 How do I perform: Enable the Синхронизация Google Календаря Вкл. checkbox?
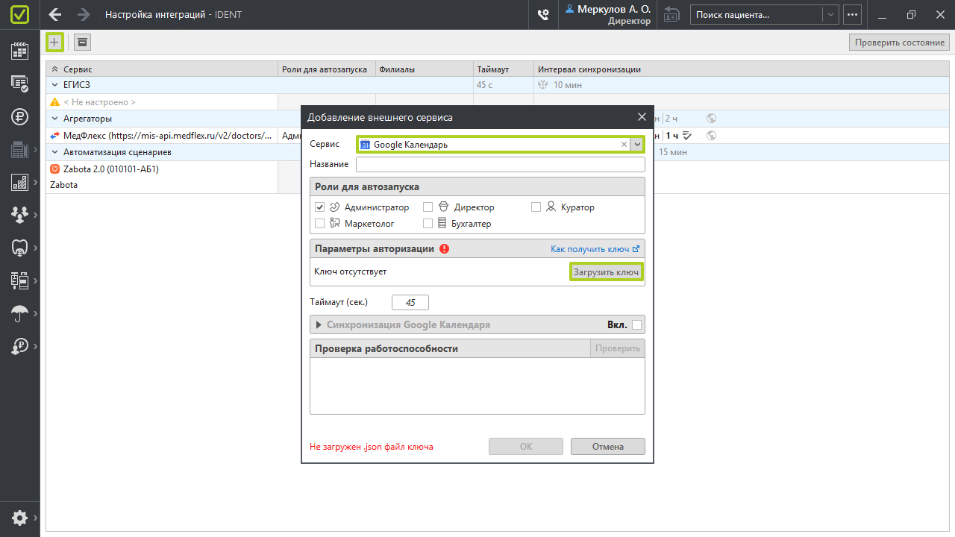pos(636,324)
